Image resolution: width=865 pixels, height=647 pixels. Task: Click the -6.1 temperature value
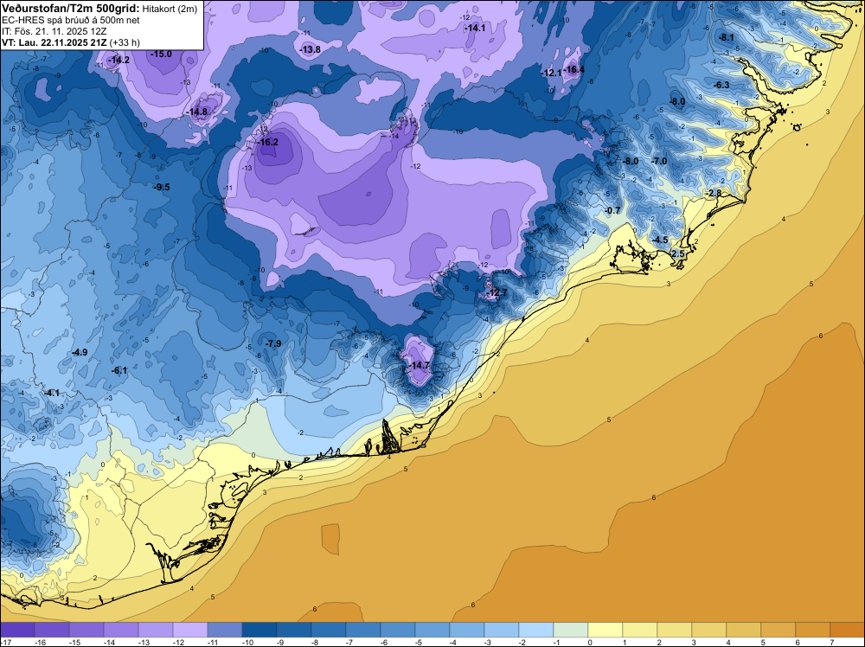click(119, 371)
